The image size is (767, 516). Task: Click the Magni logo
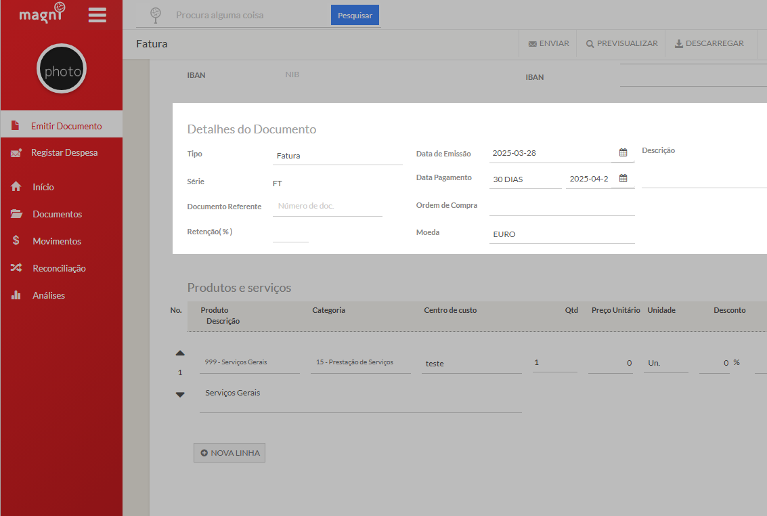[42, 14]
